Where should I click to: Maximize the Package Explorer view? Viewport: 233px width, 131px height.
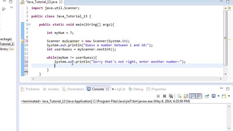click(x=11, y=2)
